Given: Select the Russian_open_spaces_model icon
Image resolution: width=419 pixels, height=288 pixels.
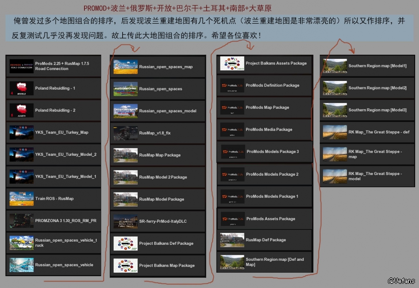Looking at the screenshot, I should click(125, 111).
